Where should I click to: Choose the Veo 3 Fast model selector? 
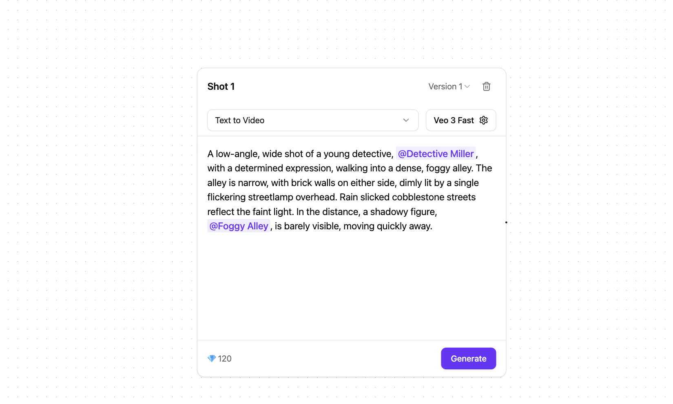pos(454,120)
